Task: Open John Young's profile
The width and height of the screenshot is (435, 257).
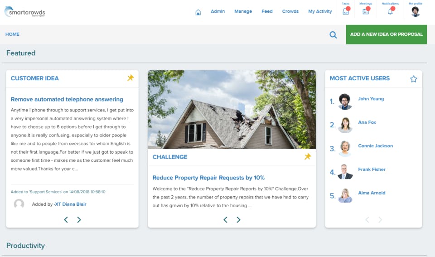Action: pos(371,99)
